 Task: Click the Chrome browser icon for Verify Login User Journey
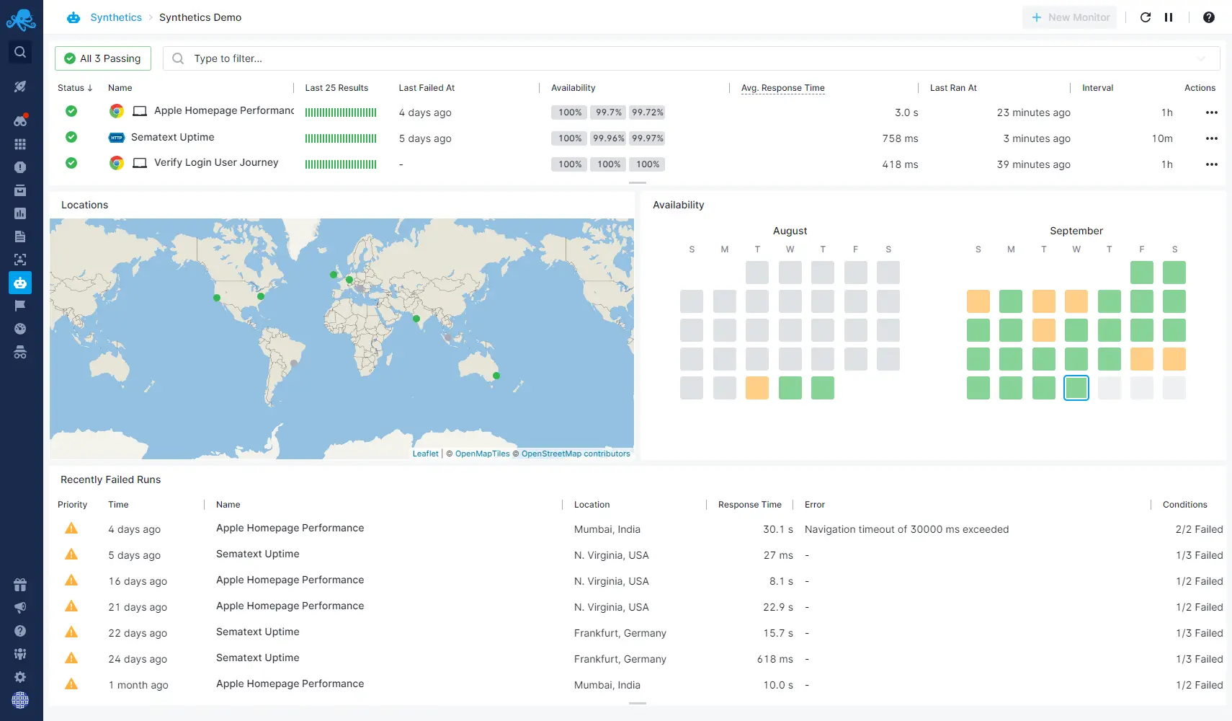(116, 163)
